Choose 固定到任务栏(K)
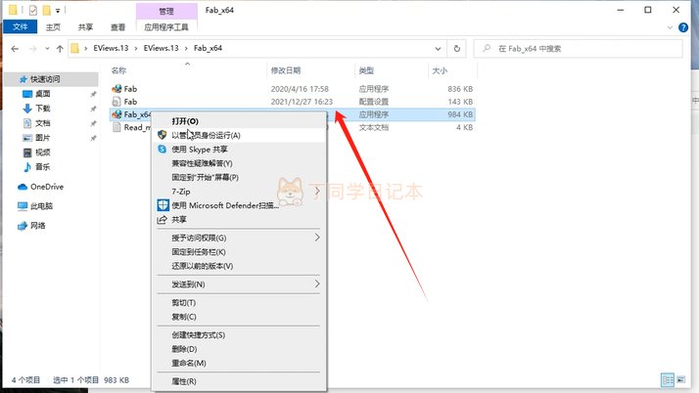The height and width of the screenshot is (393, 699). point(239,252)
